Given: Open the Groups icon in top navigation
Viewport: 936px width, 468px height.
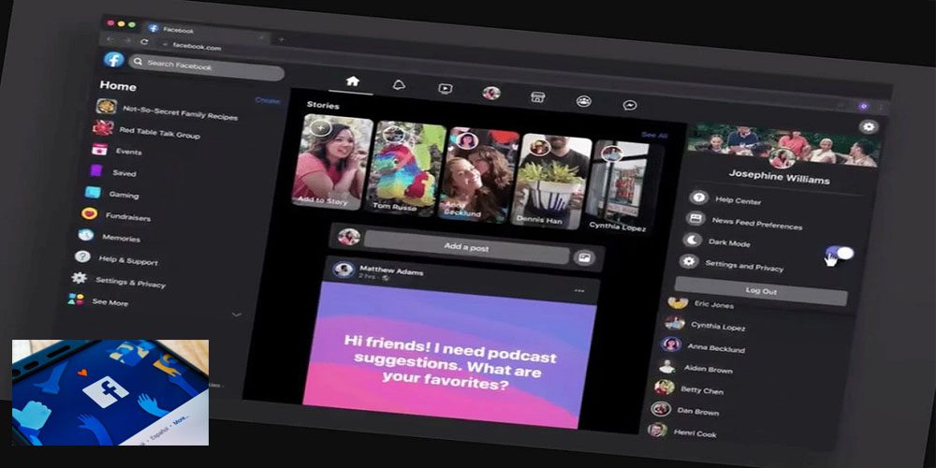Looking at the screenshot, I should [x=583, y=101].
